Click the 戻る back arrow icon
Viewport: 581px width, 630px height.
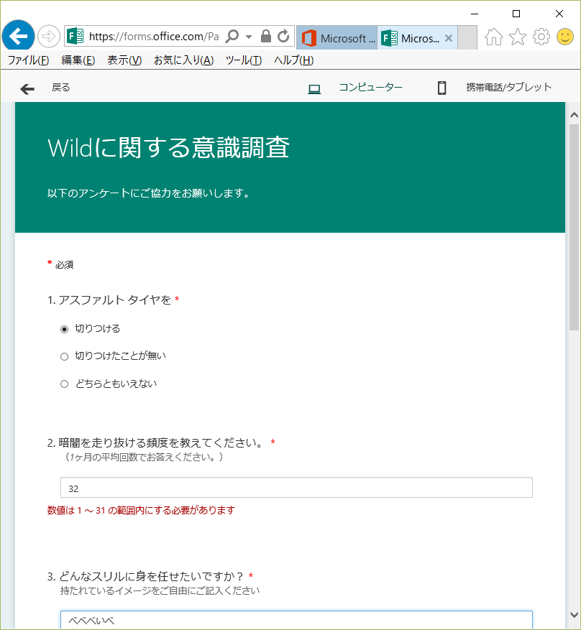tap(27, 89)
